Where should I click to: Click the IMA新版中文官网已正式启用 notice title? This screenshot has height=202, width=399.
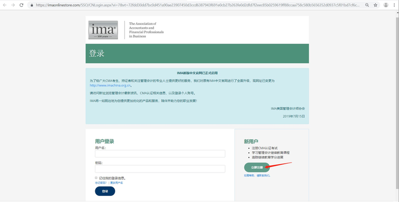(197, 73)
